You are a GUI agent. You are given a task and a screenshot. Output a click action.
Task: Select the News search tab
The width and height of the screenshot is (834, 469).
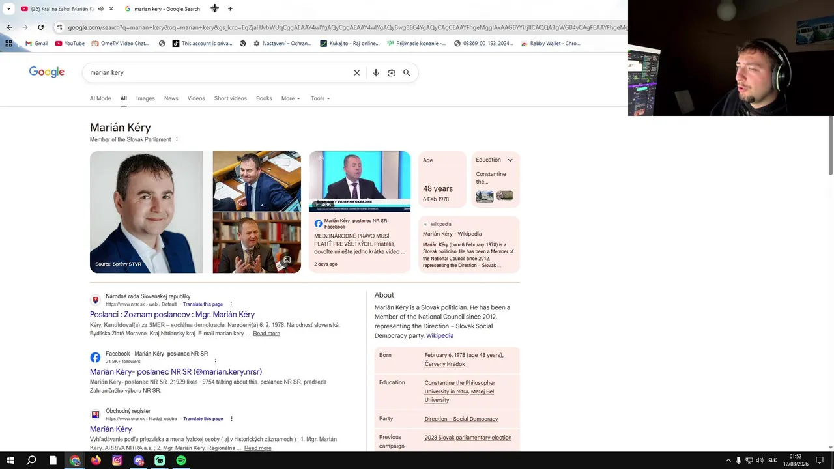(171, 98)
